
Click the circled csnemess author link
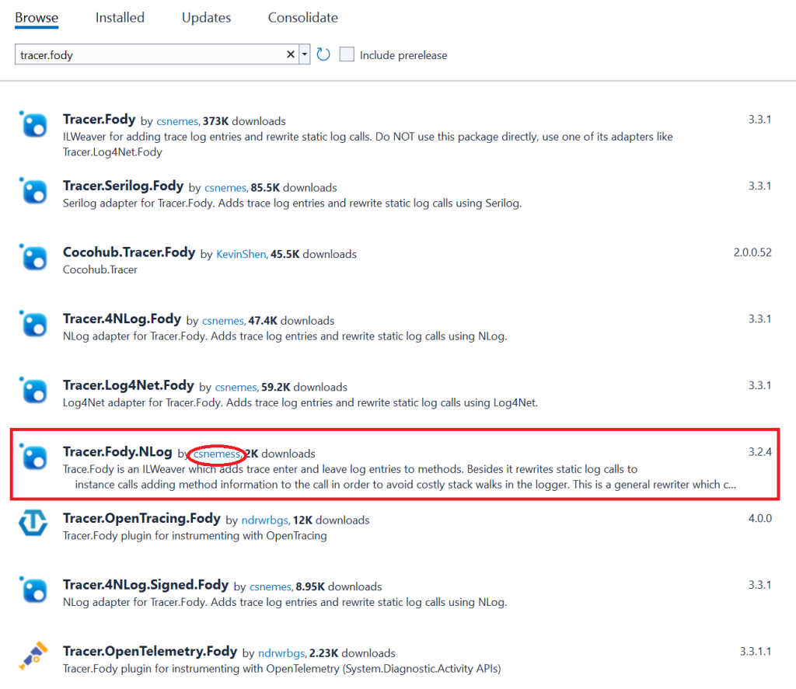(215, 454)
